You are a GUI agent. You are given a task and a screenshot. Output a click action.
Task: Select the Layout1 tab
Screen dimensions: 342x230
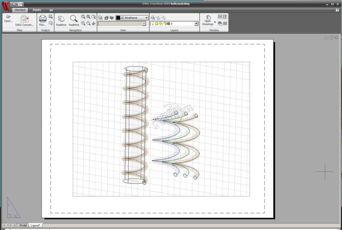click(x=35, y=225)
